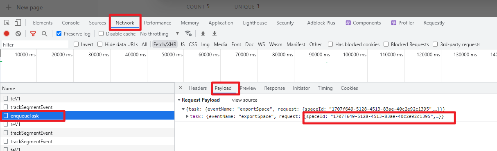Clear the network log icon

(x=18, y=34)
